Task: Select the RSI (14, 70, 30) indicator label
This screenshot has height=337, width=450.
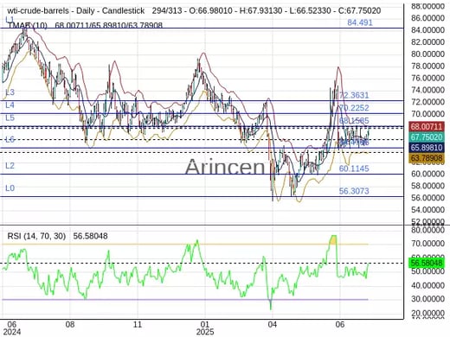Action: tap(36, 236)
